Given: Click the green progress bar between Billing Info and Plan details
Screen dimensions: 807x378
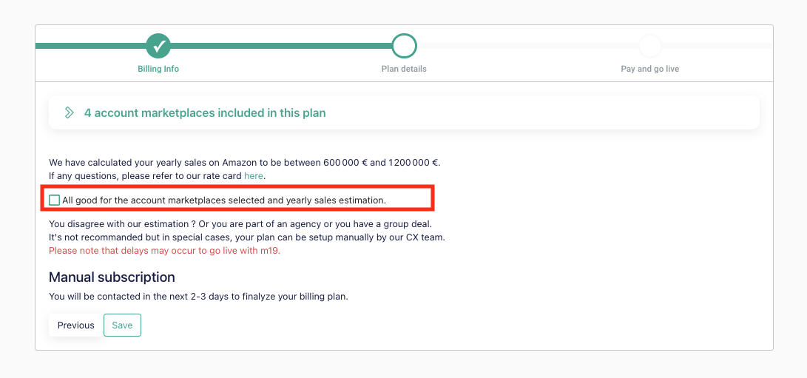Looking at the screenshot, I should [281, 46].
